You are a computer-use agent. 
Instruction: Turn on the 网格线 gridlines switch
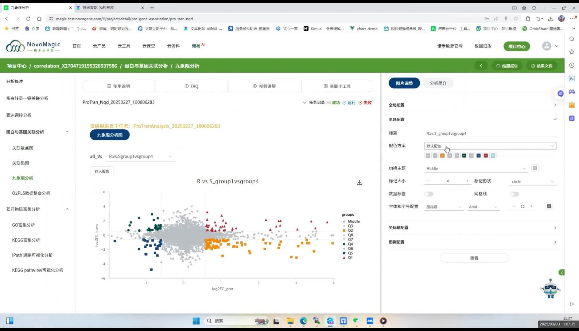click(514, 194)
